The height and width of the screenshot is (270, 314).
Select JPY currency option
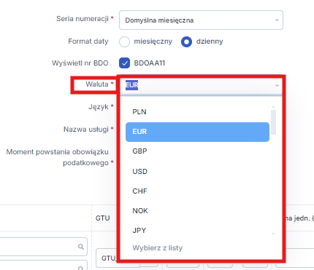[197, 230]
